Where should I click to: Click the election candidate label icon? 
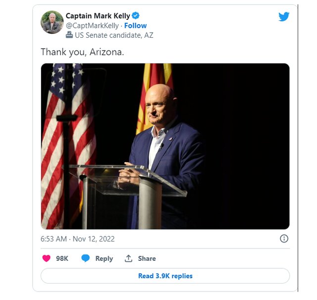point(69,35)
